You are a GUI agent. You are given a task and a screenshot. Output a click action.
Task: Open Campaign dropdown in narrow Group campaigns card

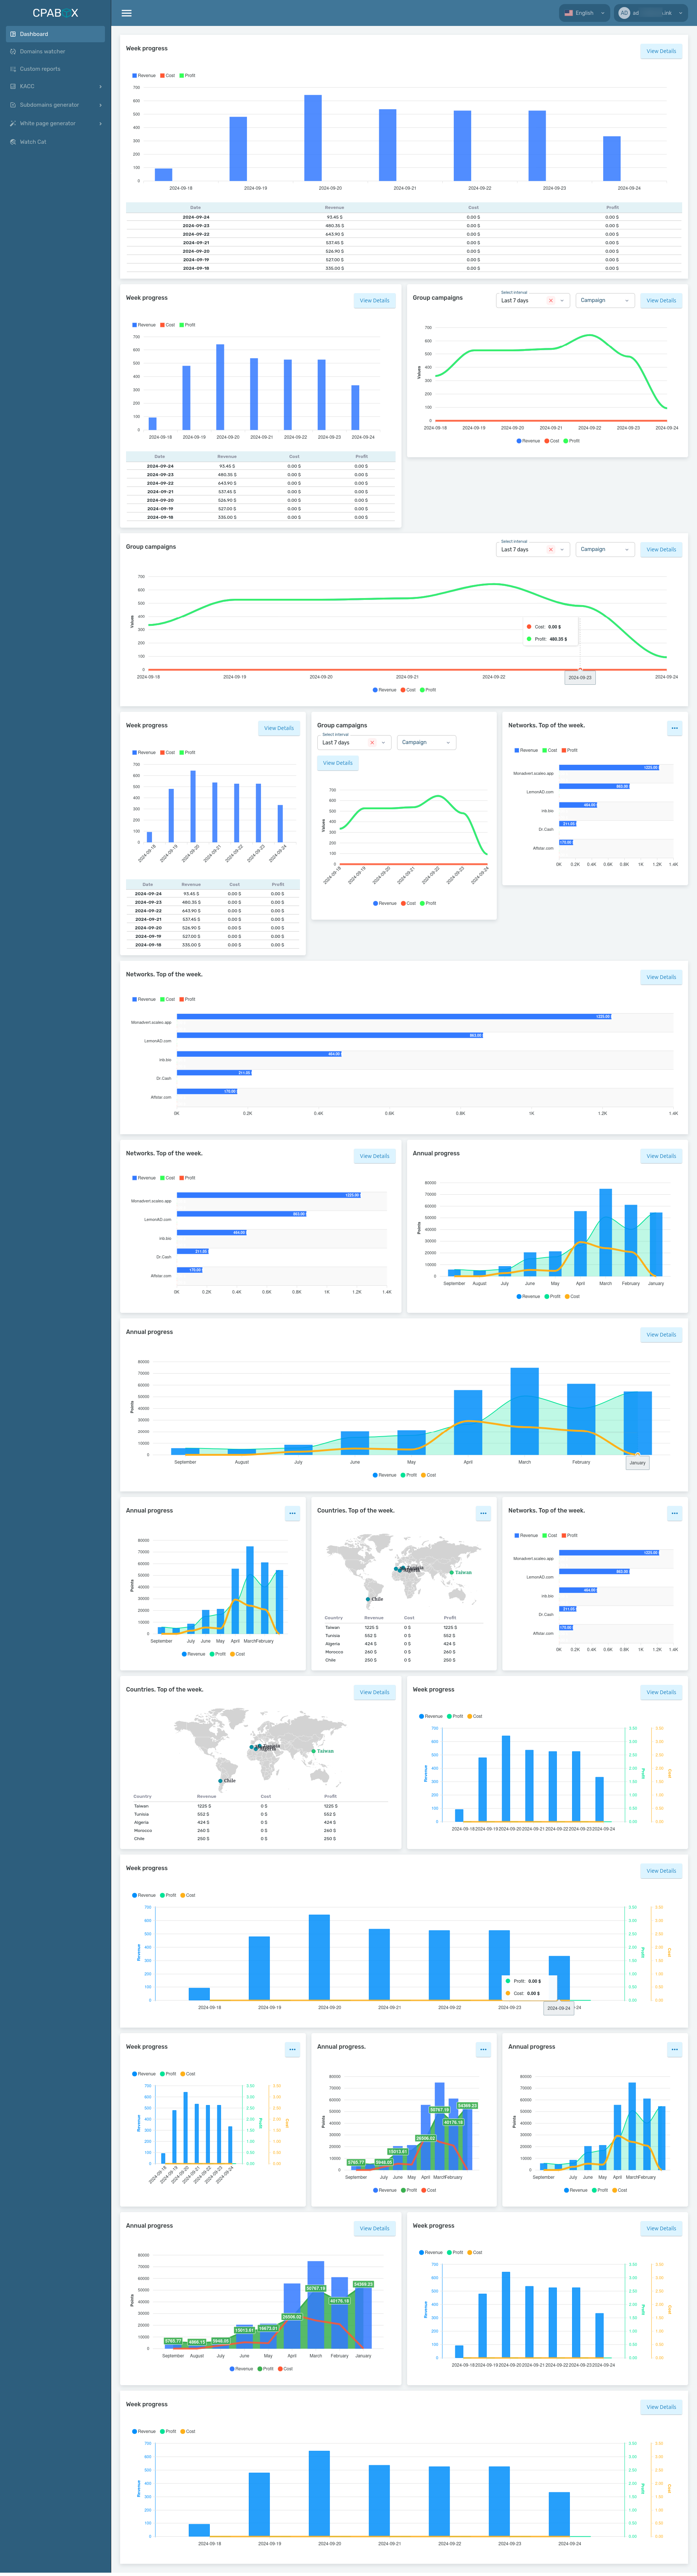[x=427, y=742]
